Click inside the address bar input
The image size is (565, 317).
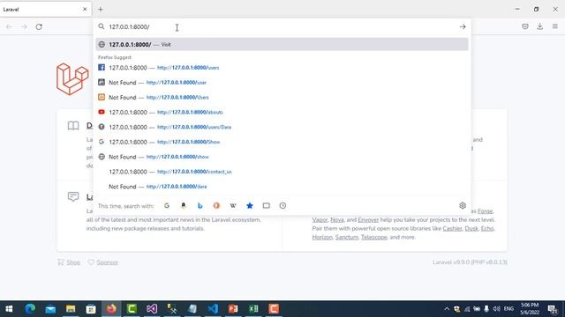(281, 26)
